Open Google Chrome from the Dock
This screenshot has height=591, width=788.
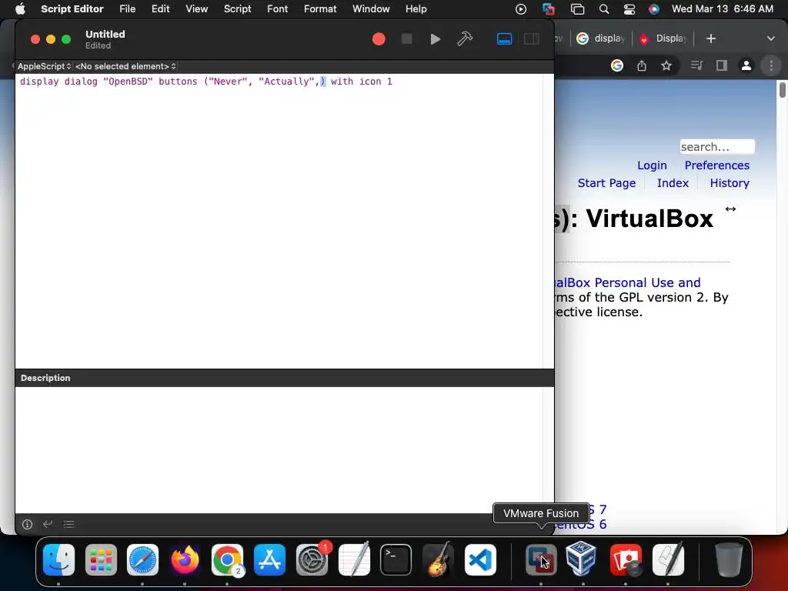227,559
